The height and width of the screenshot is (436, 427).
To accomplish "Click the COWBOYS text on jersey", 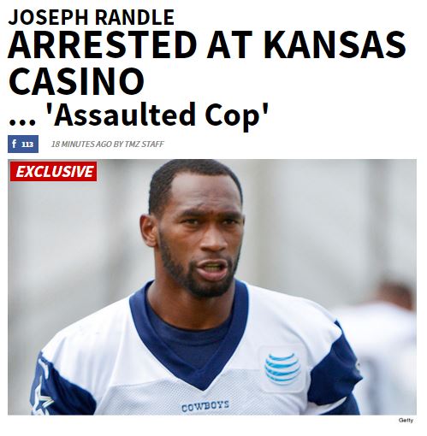I will [205, 406].
